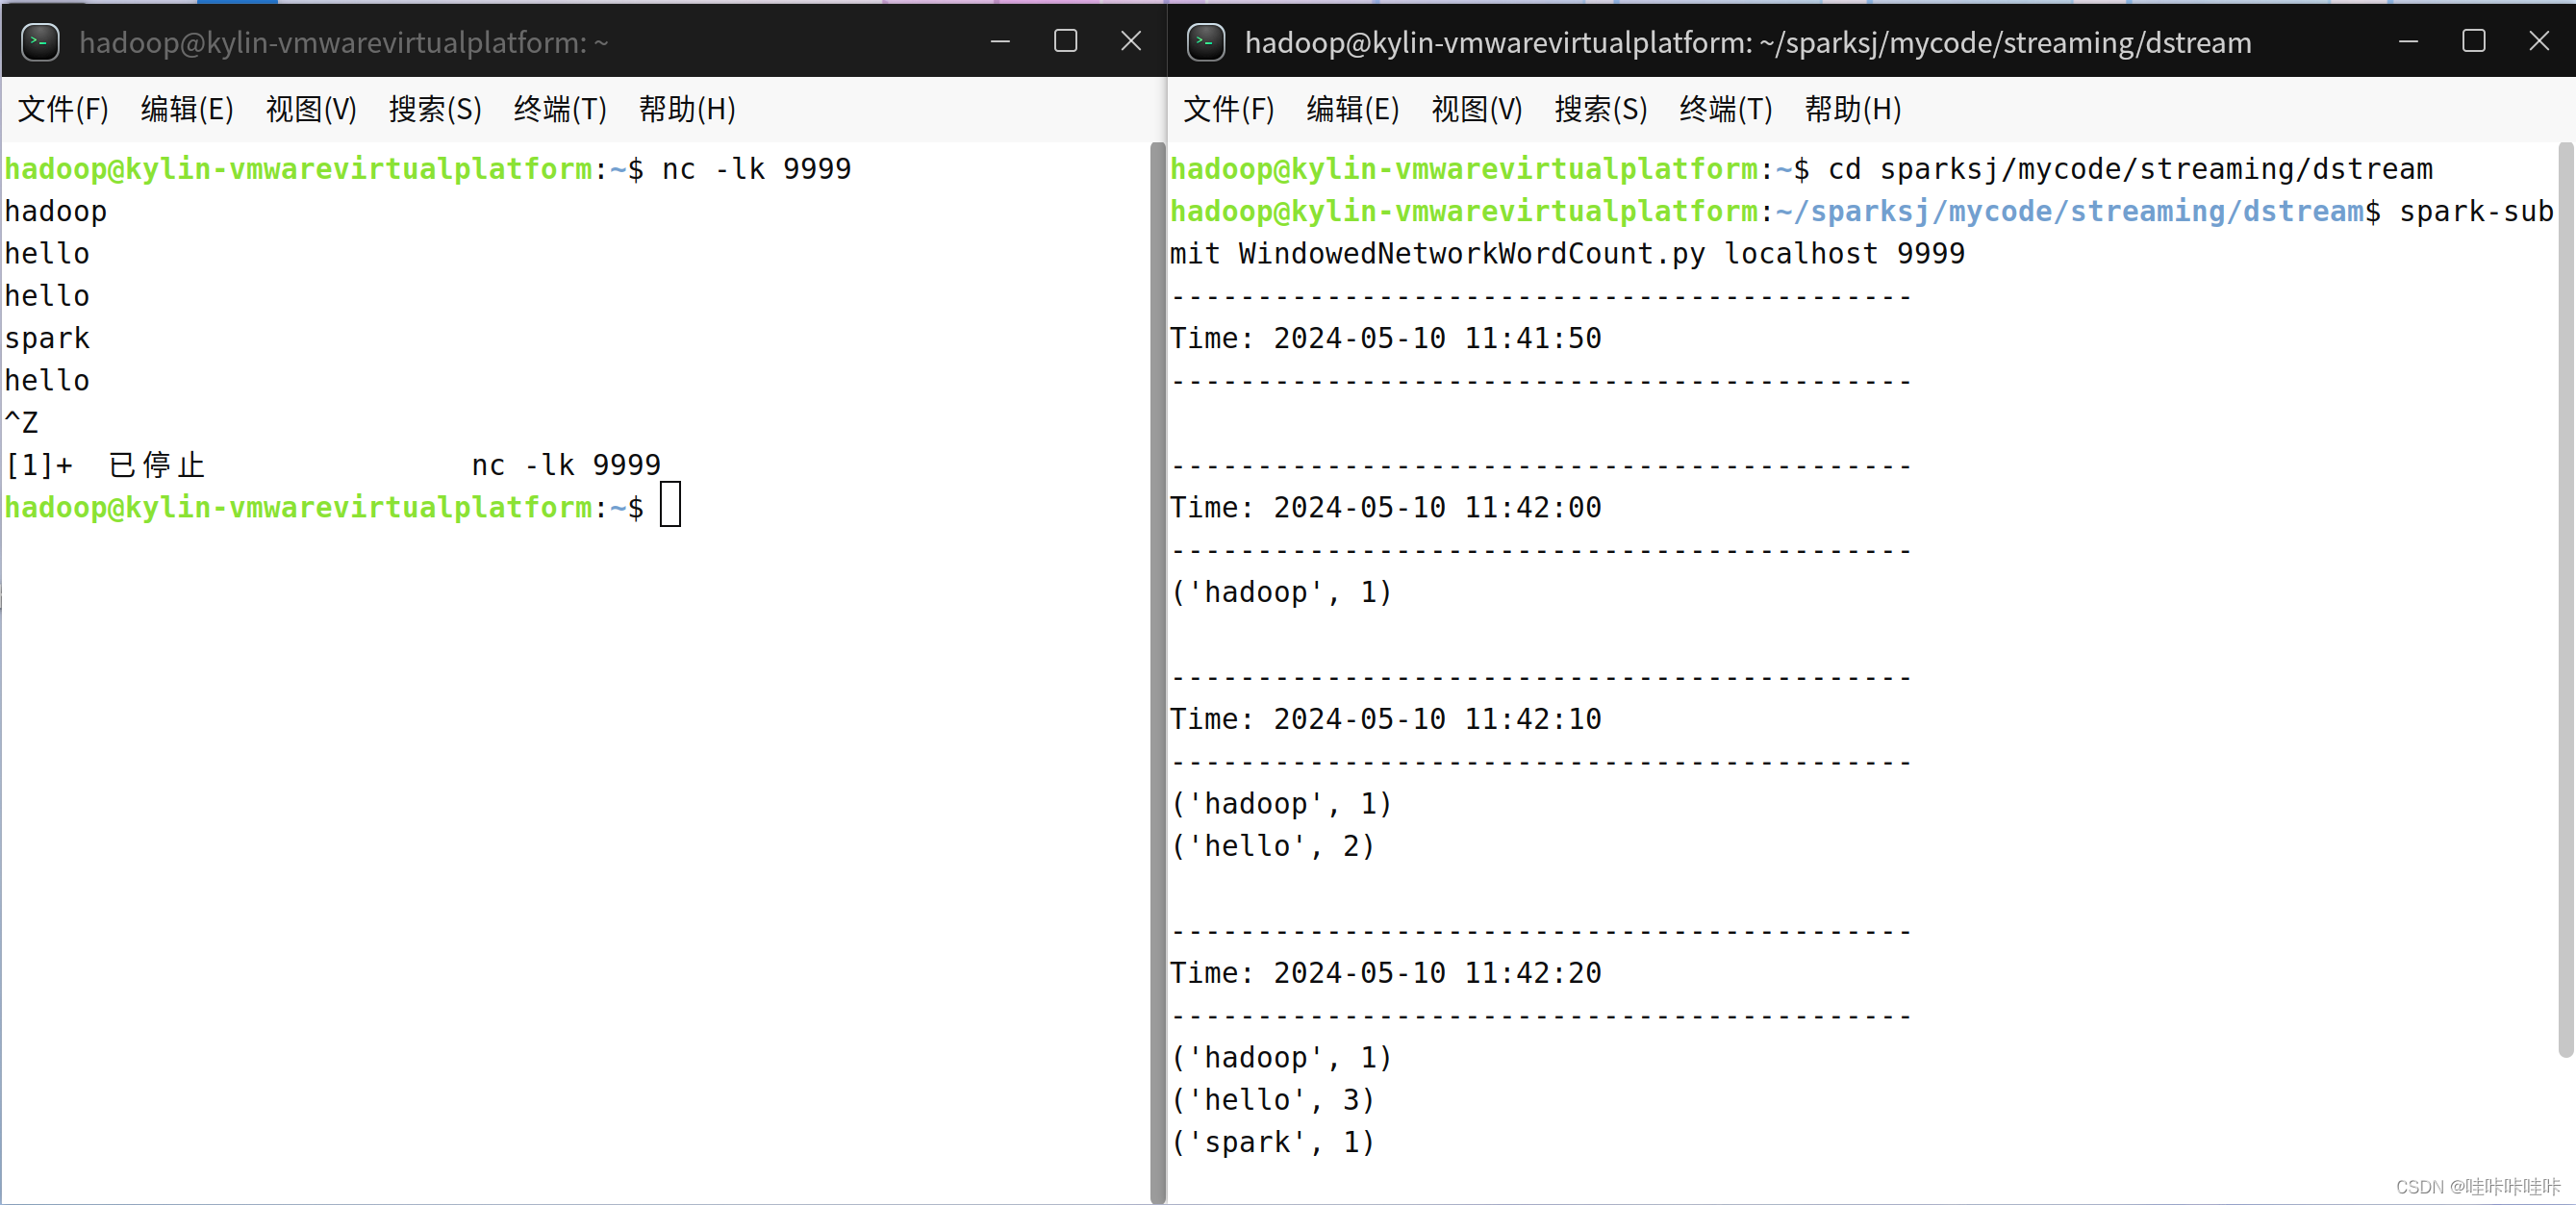Open the 编辑(E) menu in the left terminal
This screenshot has width=2576, height=1205.
coord(186,110)
